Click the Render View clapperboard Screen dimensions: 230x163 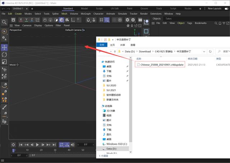coord(140,20)
